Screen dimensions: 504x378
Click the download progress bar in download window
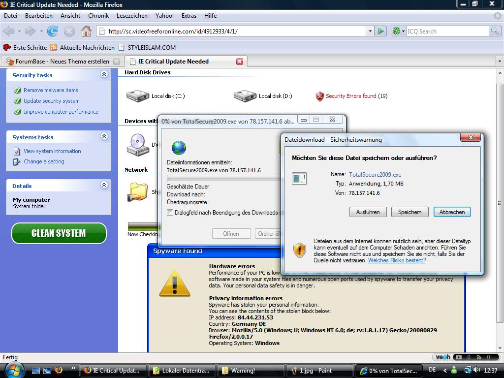[x=224, y=178]
